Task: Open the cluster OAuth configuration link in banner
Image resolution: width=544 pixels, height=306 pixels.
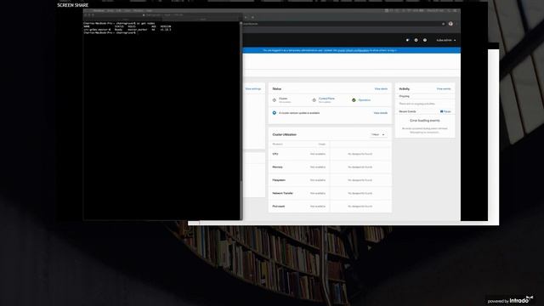Action: (354, 50)
